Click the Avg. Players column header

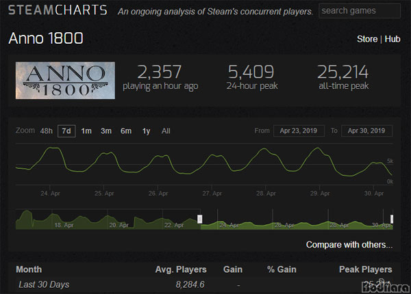point(181,269)
